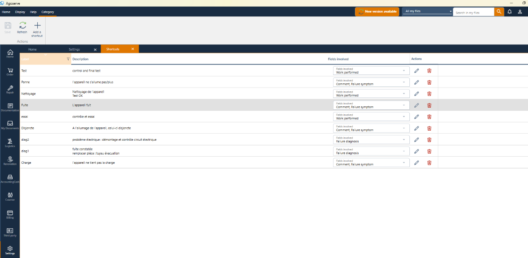Delete the diag1 shortcut row

429,151
